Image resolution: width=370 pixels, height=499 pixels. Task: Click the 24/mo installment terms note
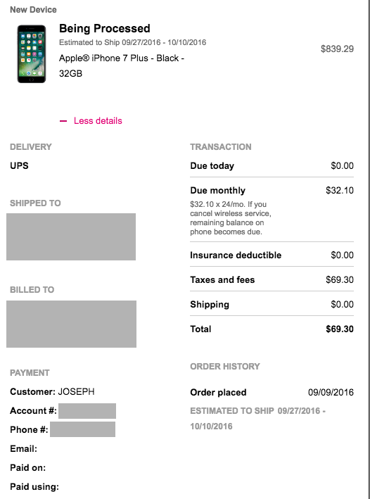click(231, 218)
